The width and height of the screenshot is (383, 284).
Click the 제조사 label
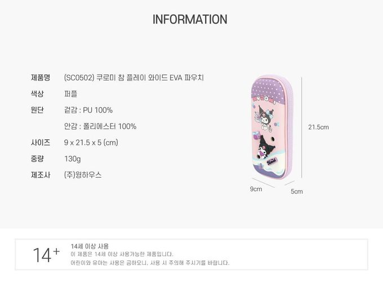pyautogui.click(x=41, y=175)
